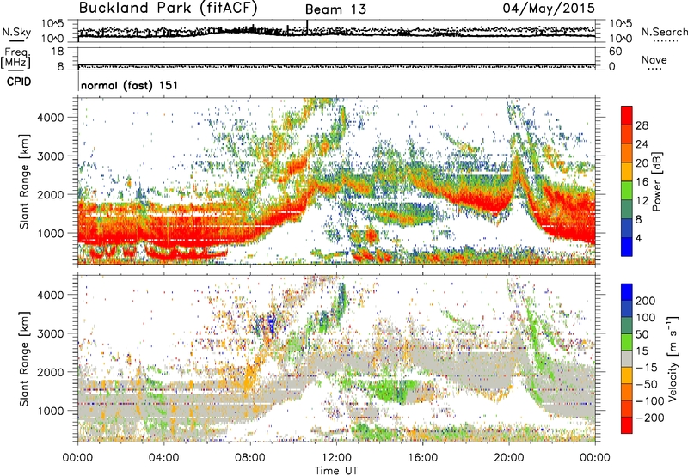Click the '18' frequency tick label

[58, 52]
